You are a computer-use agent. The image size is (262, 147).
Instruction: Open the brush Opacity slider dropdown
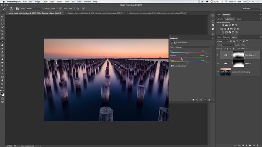point(57,9)
